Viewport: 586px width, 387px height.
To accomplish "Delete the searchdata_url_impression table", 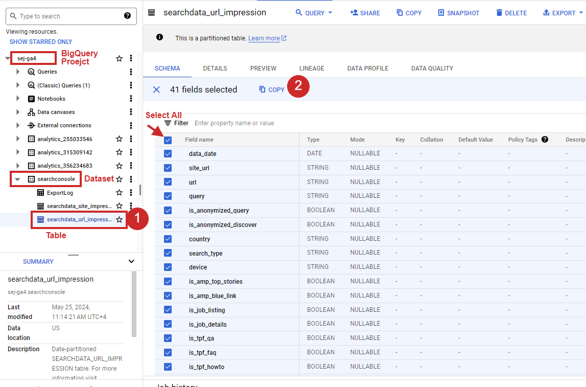I will tap(510, 12).
